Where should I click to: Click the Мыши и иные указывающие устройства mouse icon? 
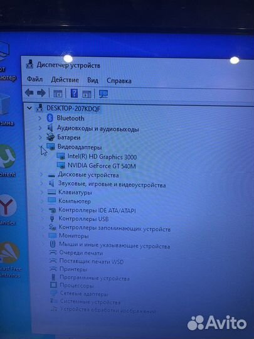(53, 244)
